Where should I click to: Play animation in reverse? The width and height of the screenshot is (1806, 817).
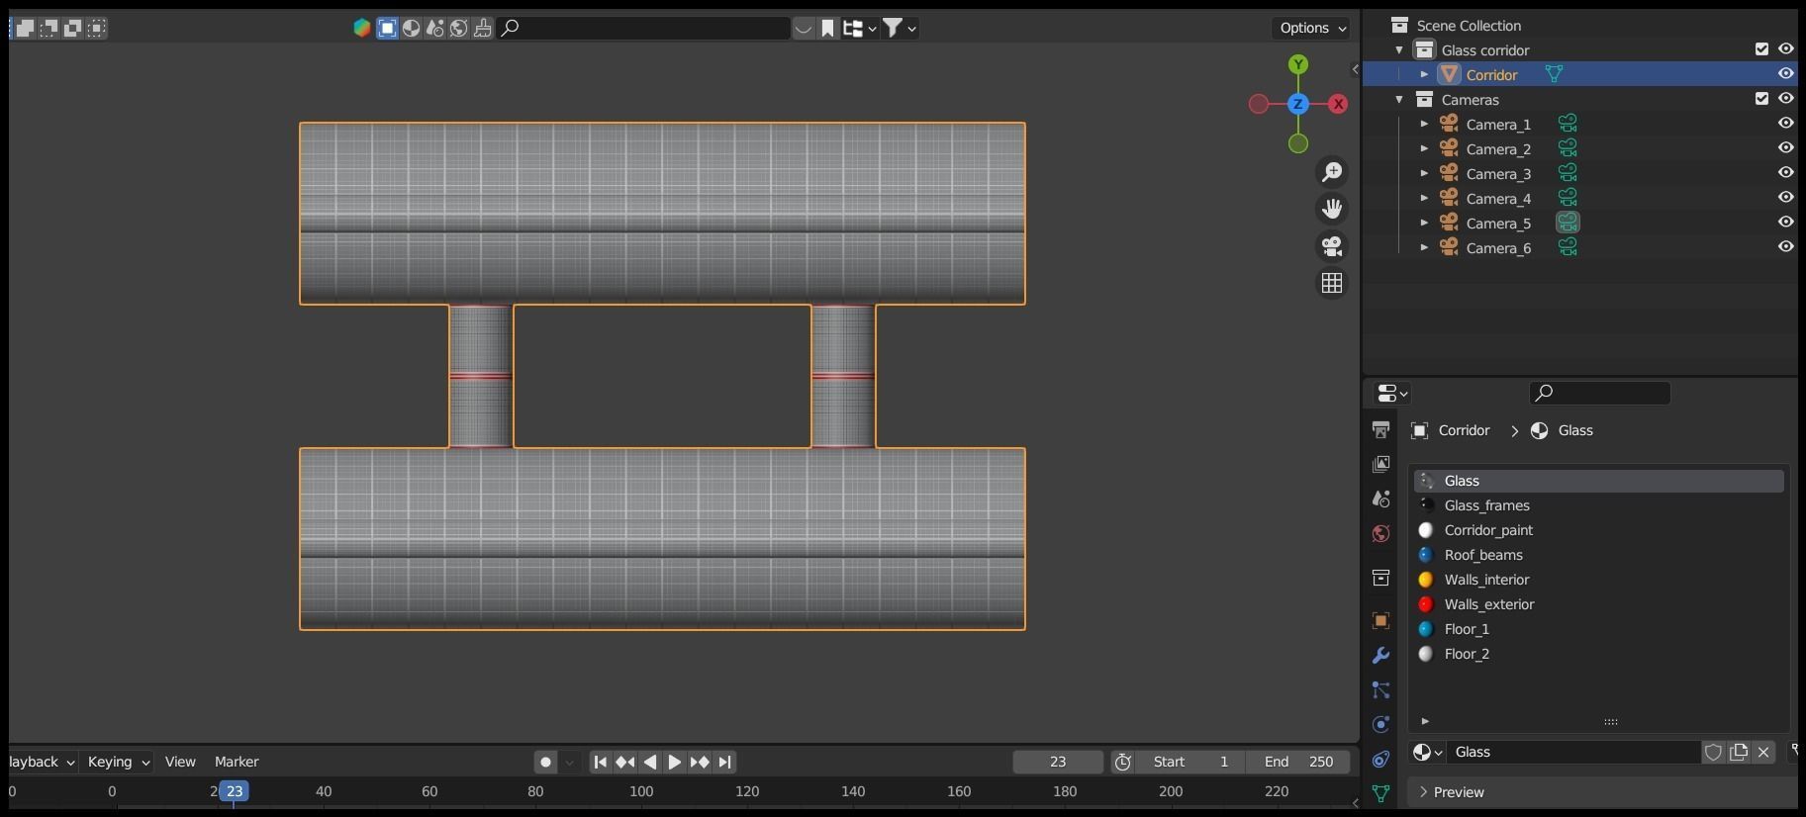650,763
